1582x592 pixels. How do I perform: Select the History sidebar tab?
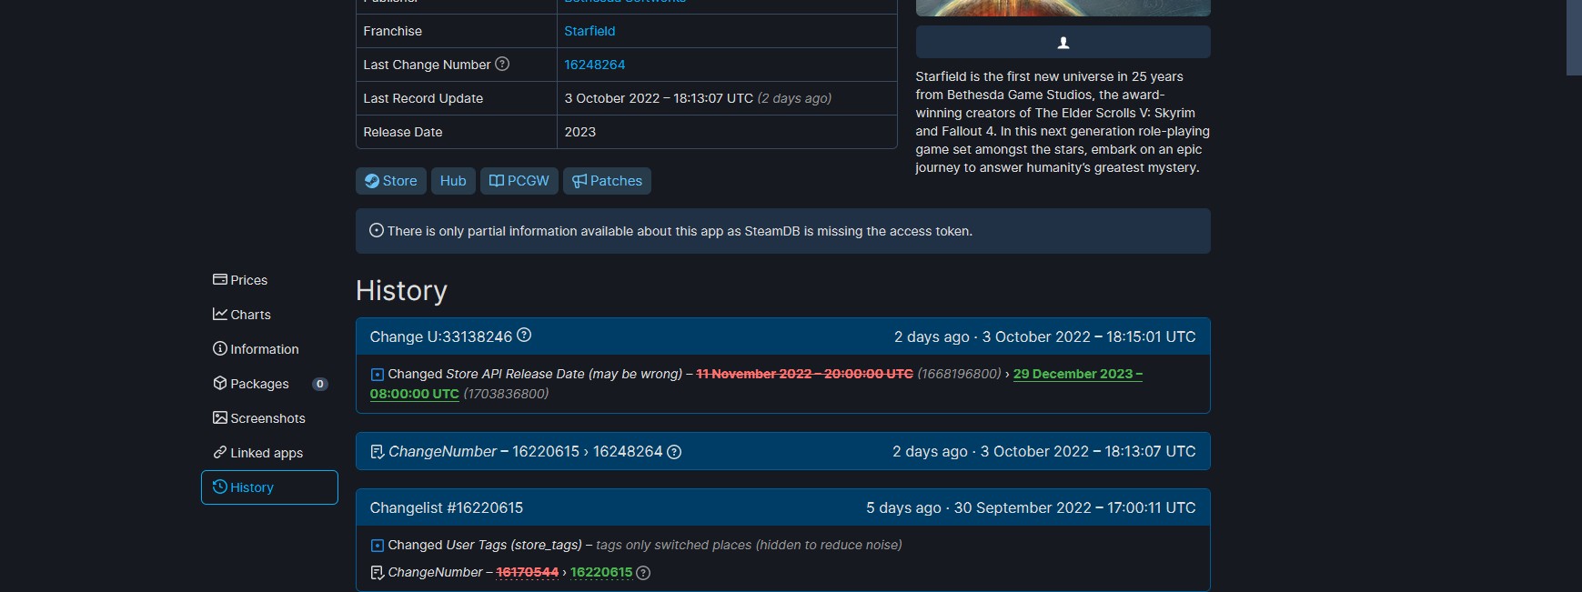coord(269,487)
